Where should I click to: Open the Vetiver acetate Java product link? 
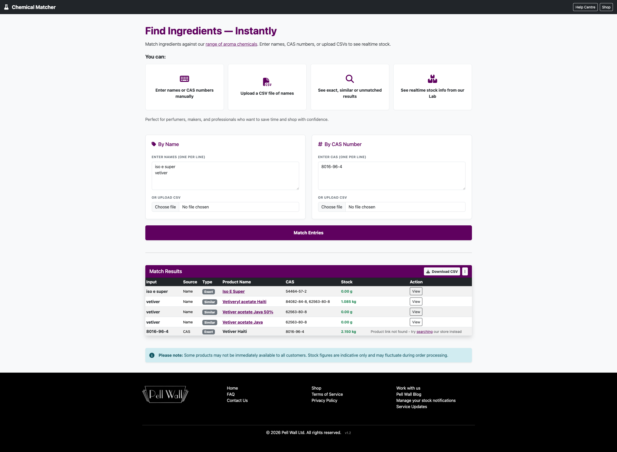pyautogui.click(x=243, y=322)
